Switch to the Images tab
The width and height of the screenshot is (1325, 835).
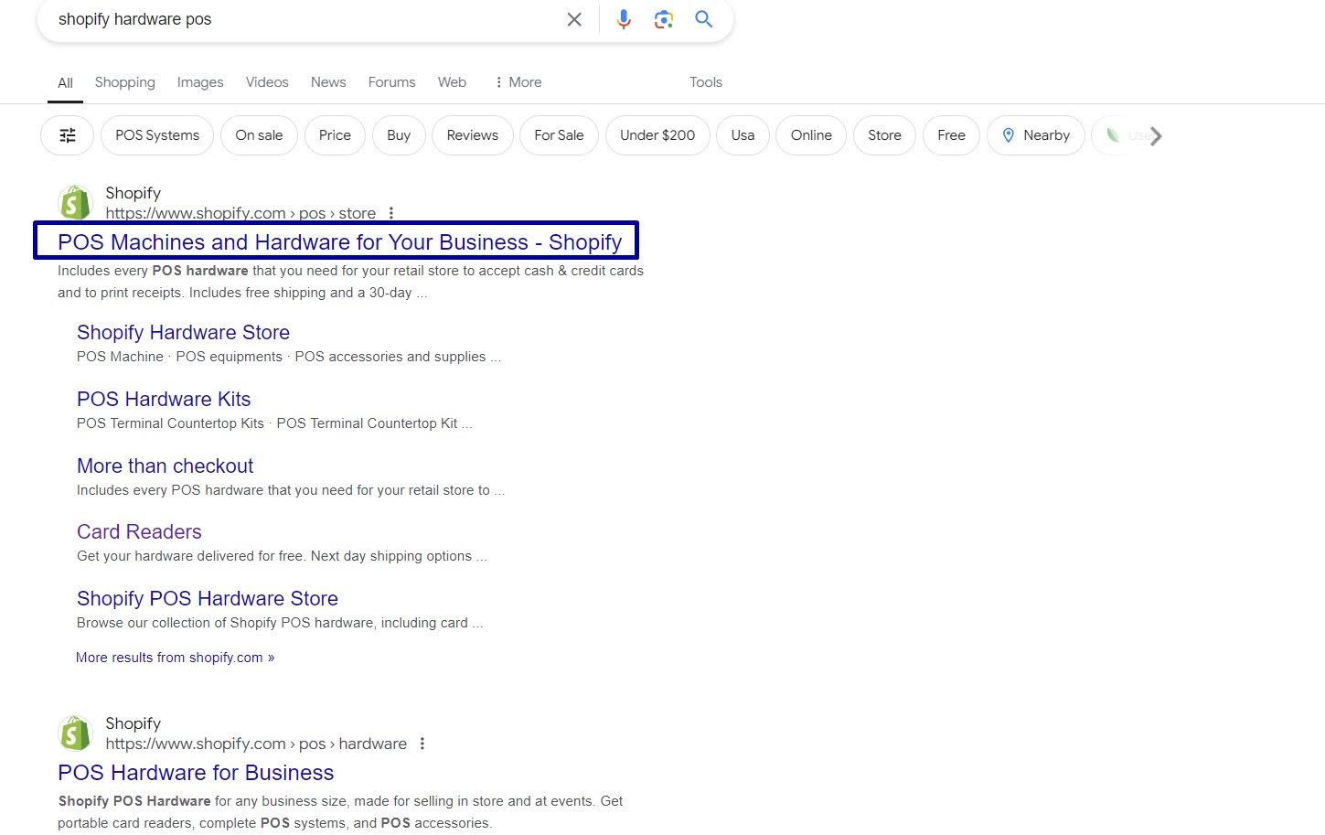coord(200,82)
